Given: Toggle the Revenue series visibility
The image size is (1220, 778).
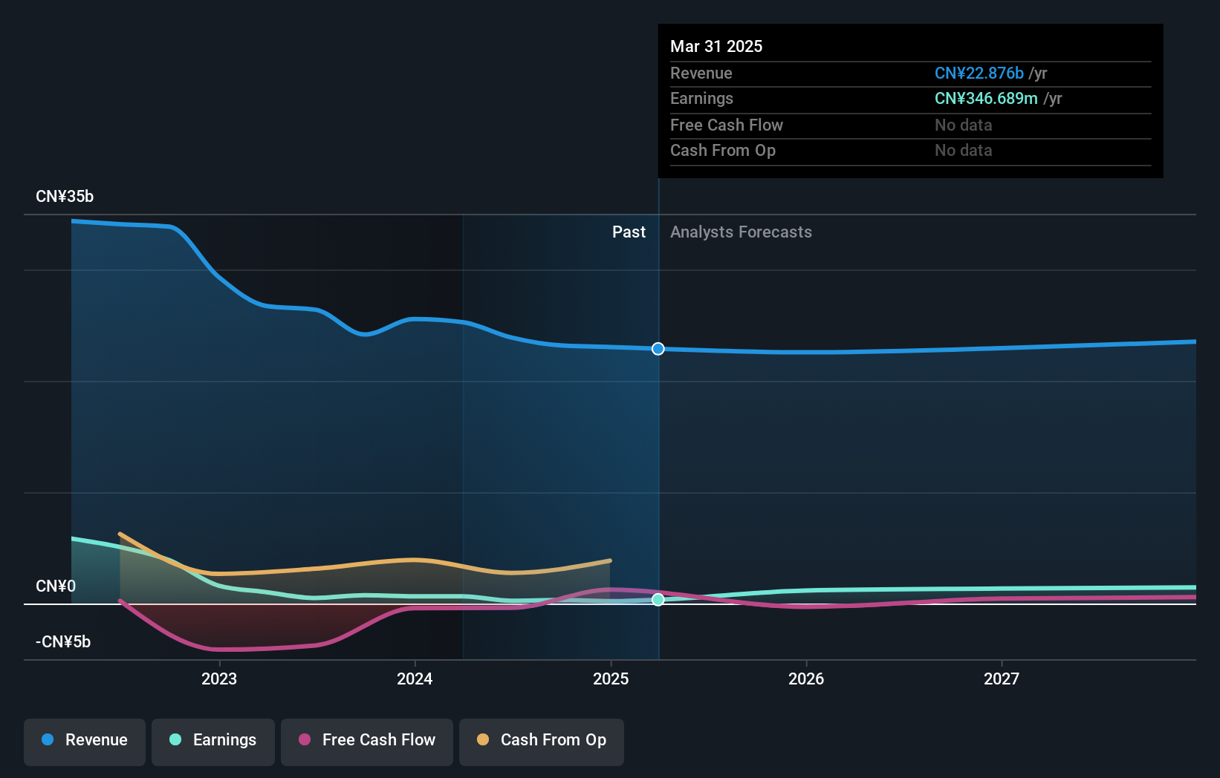Looking at the screenshot, I should click(84, 742).
